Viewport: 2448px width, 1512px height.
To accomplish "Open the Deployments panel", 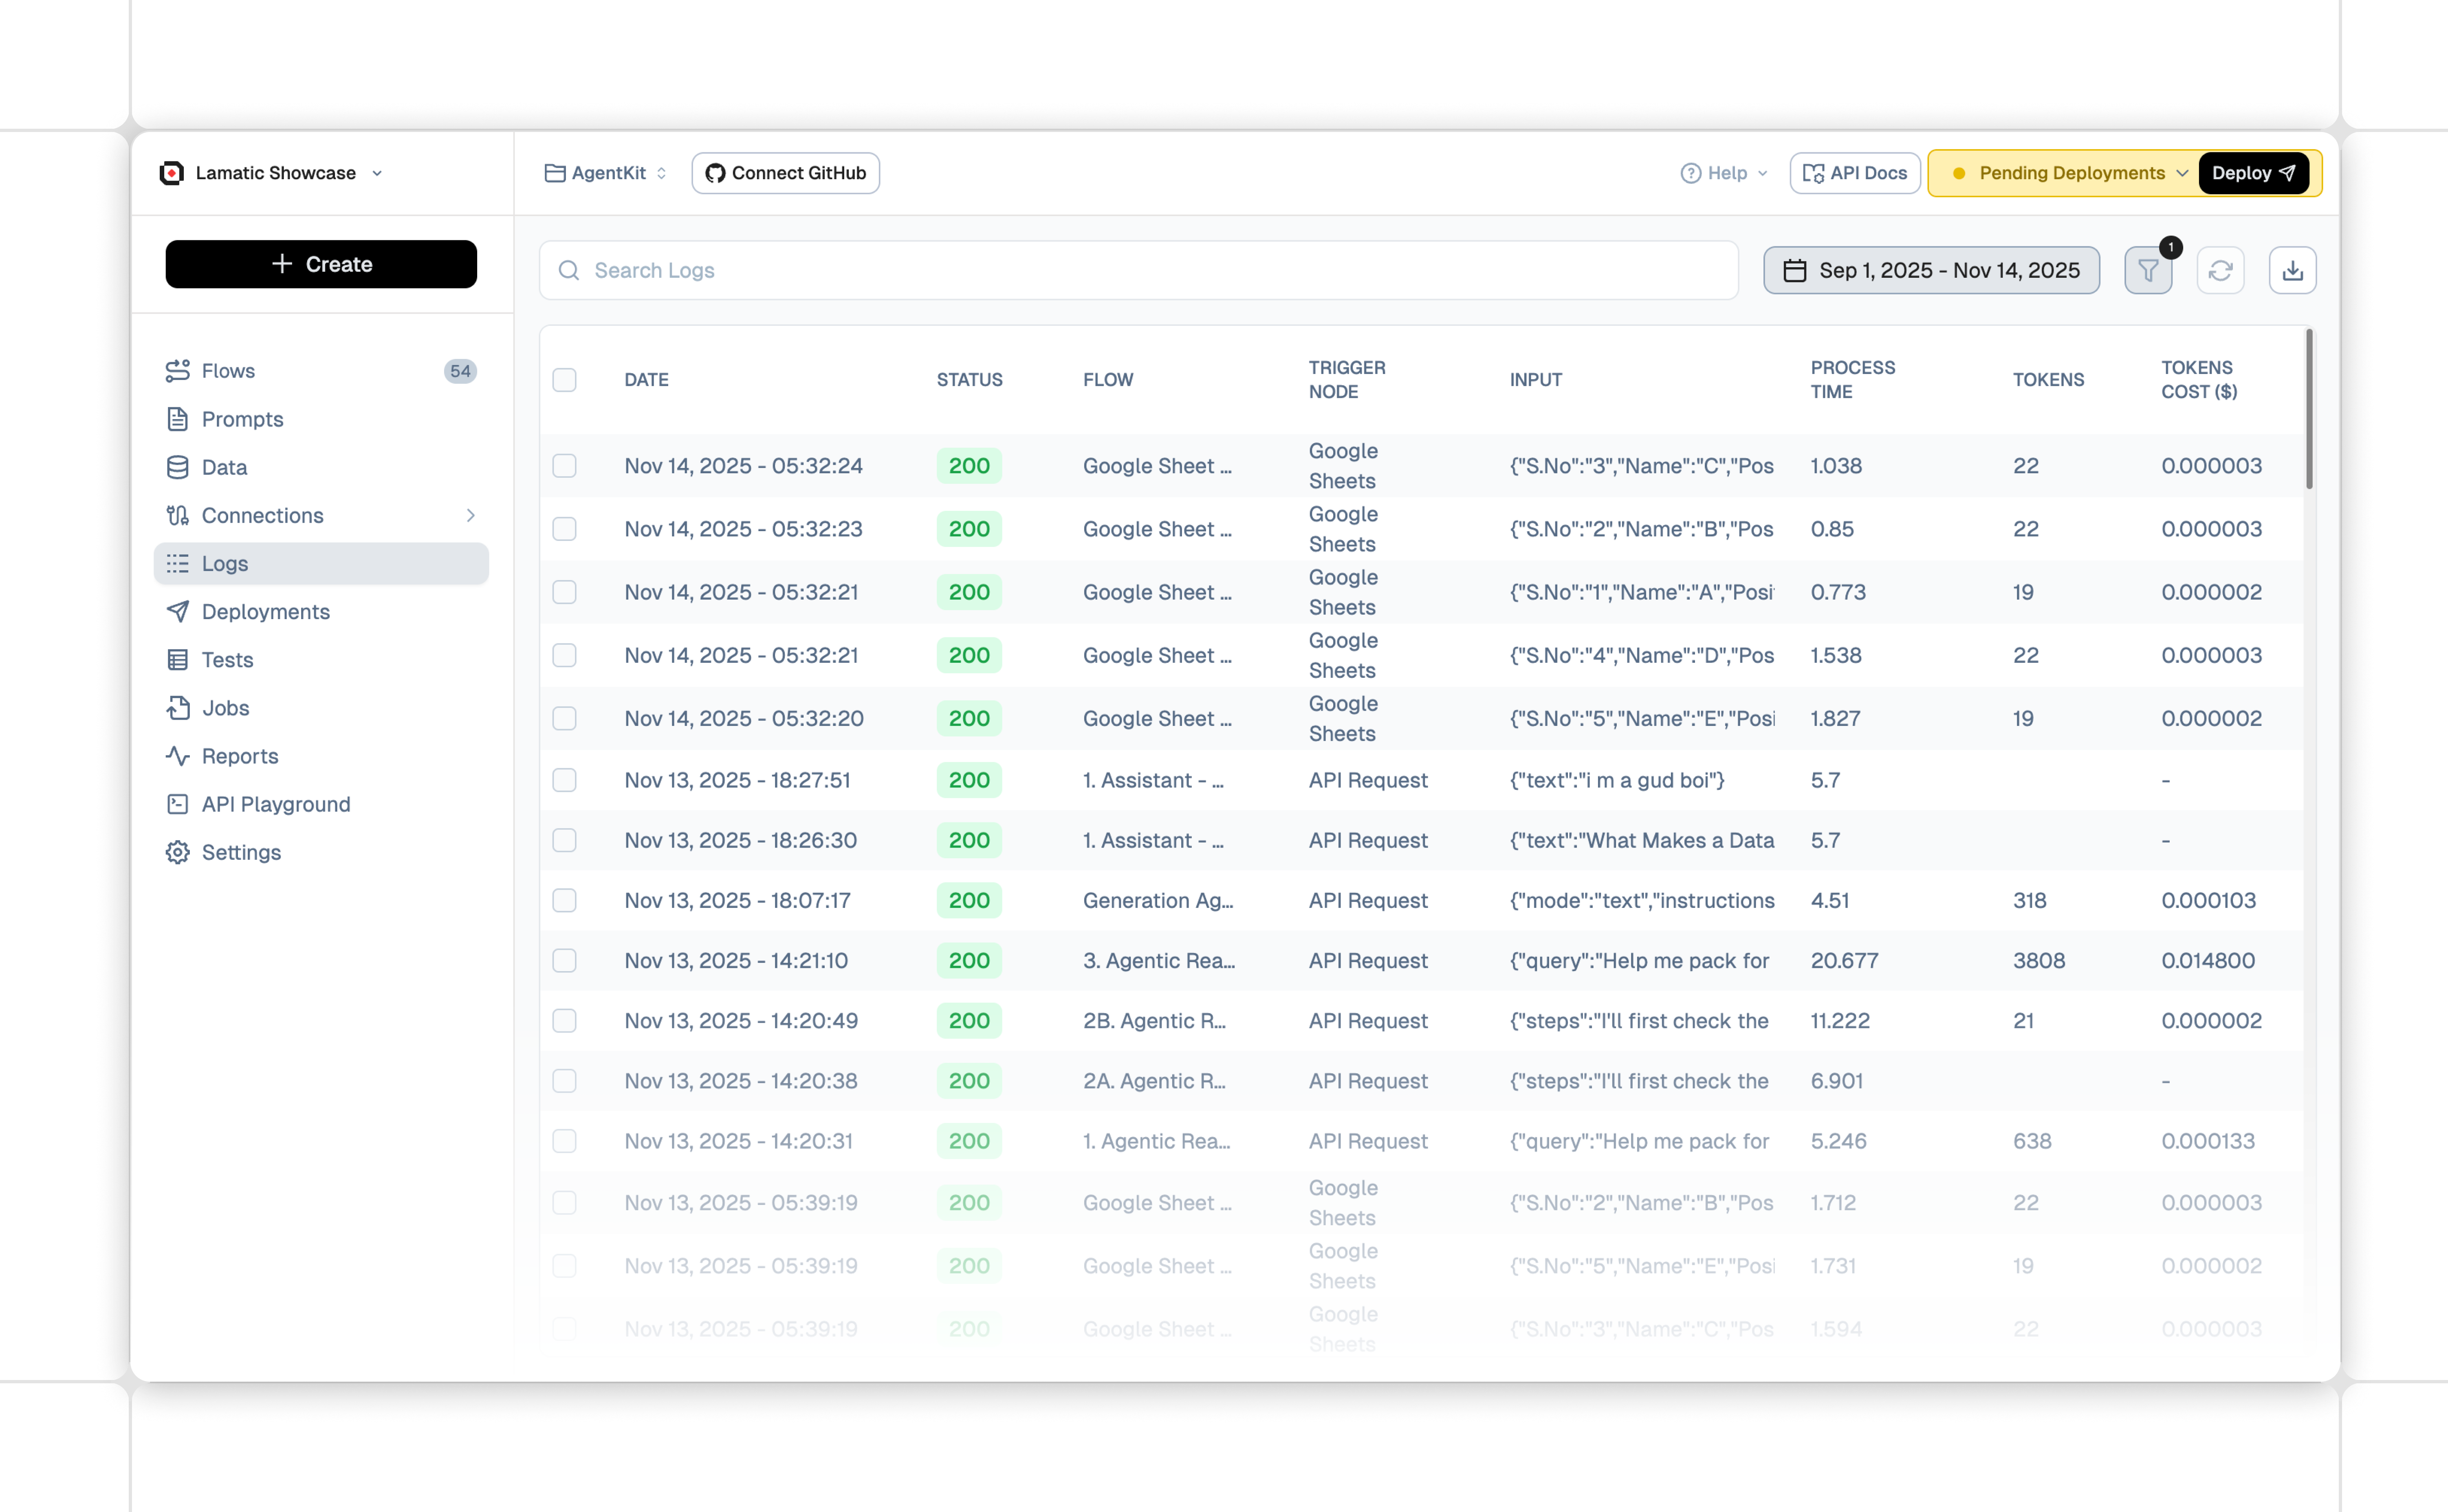I will tap(265, 611).
